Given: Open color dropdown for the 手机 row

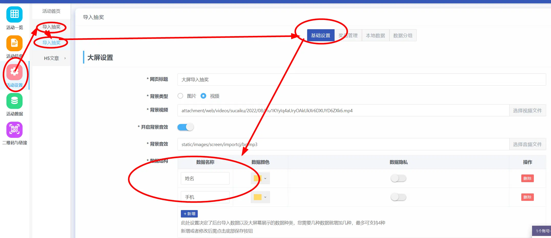Looking at the screenshot, I should coord(260,197).
